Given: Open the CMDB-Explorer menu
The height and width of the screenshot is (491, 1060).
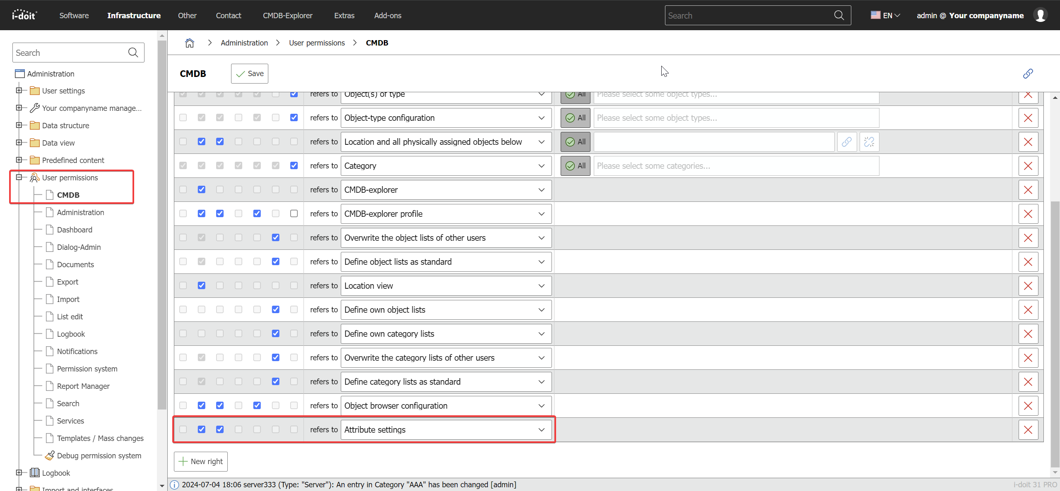Looking at the screenshot, I should pos(288,15).
